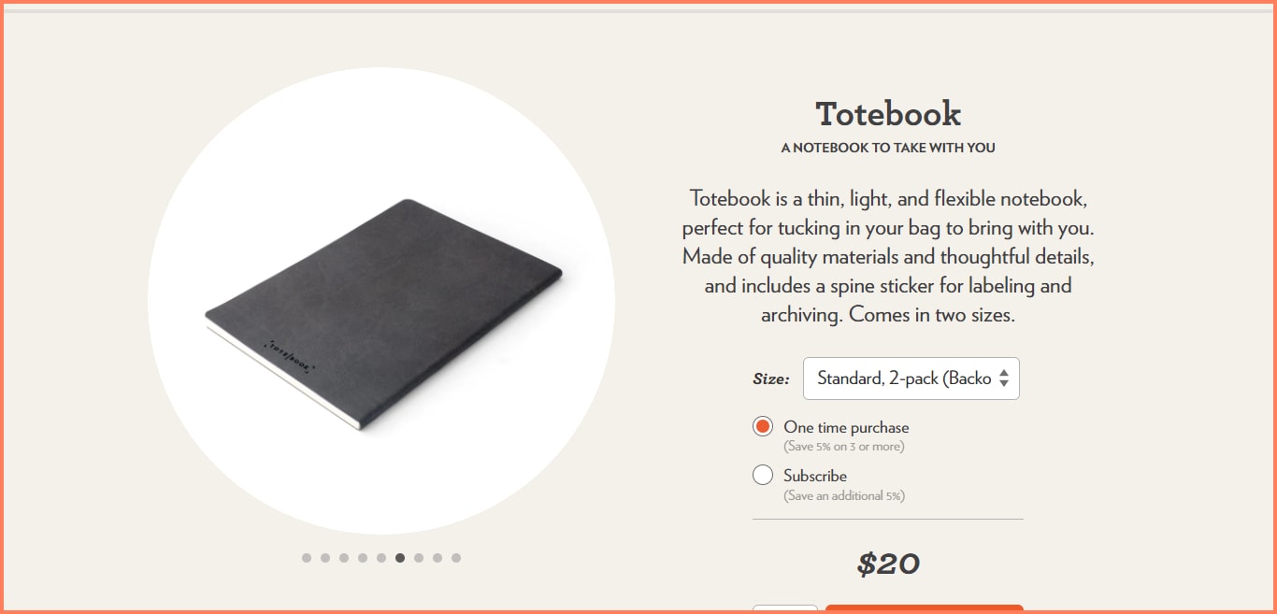Image resolution: width=1277 pixels, height=614 pixels.
Task: Click the Size dropdown up-down arrows
Action: (x=1004, y=378)
